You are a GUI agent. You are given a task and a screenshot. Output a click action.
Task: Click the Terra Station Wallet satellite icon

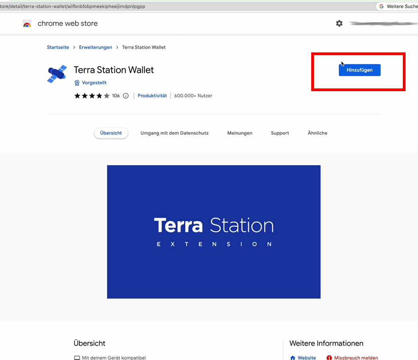pos(57,74)
